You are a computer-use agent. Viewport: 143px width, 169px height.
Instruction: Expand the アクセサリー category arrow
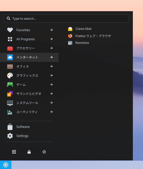[51, 48]
